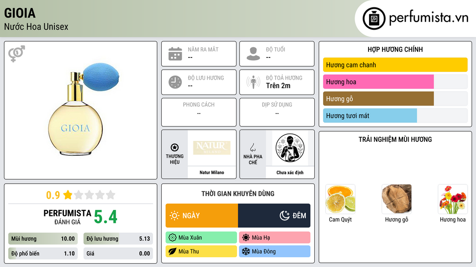
Task: Click the star badge Thương hiệu icon
Action: click(175, 147)
